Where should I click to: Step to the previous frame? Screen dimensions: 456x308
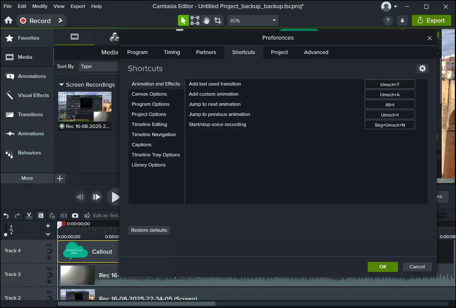click(x=80, y=197)
